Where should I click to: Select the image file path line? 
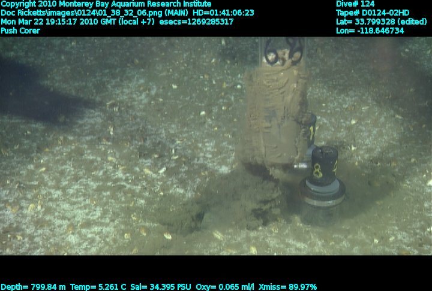[x=94, y=13]
